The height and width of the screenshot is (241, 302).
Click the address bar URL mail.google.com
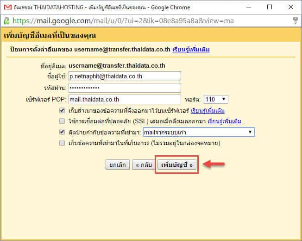(123, 20)
